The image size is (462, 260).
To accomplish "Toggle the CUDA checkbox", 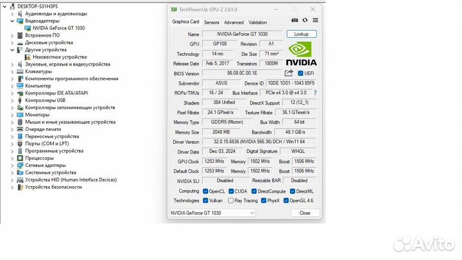I will coord(231,191).
